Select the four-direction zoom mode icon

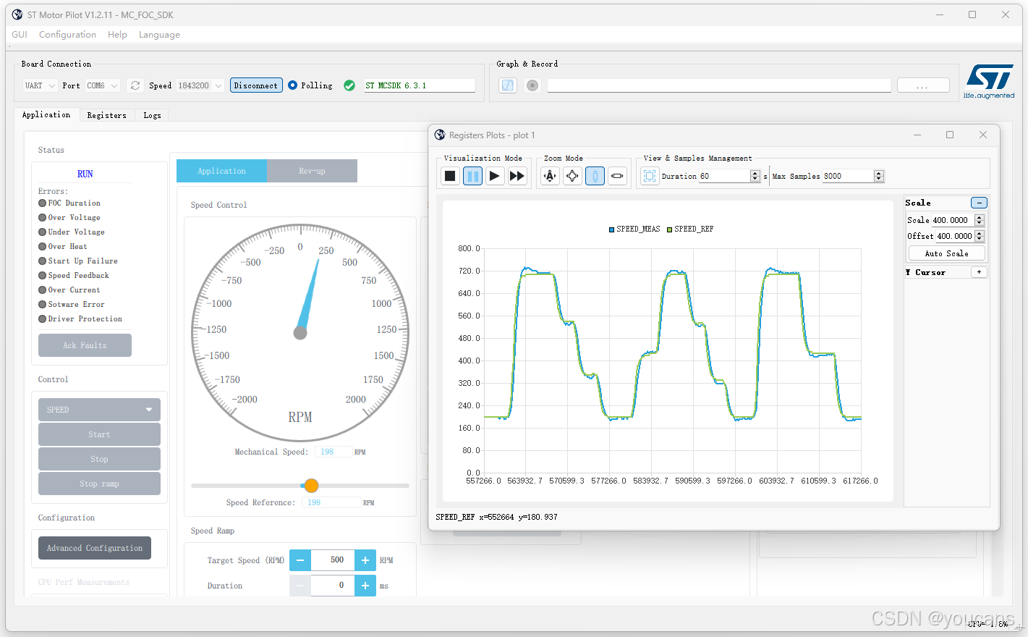tap(572, 176)
